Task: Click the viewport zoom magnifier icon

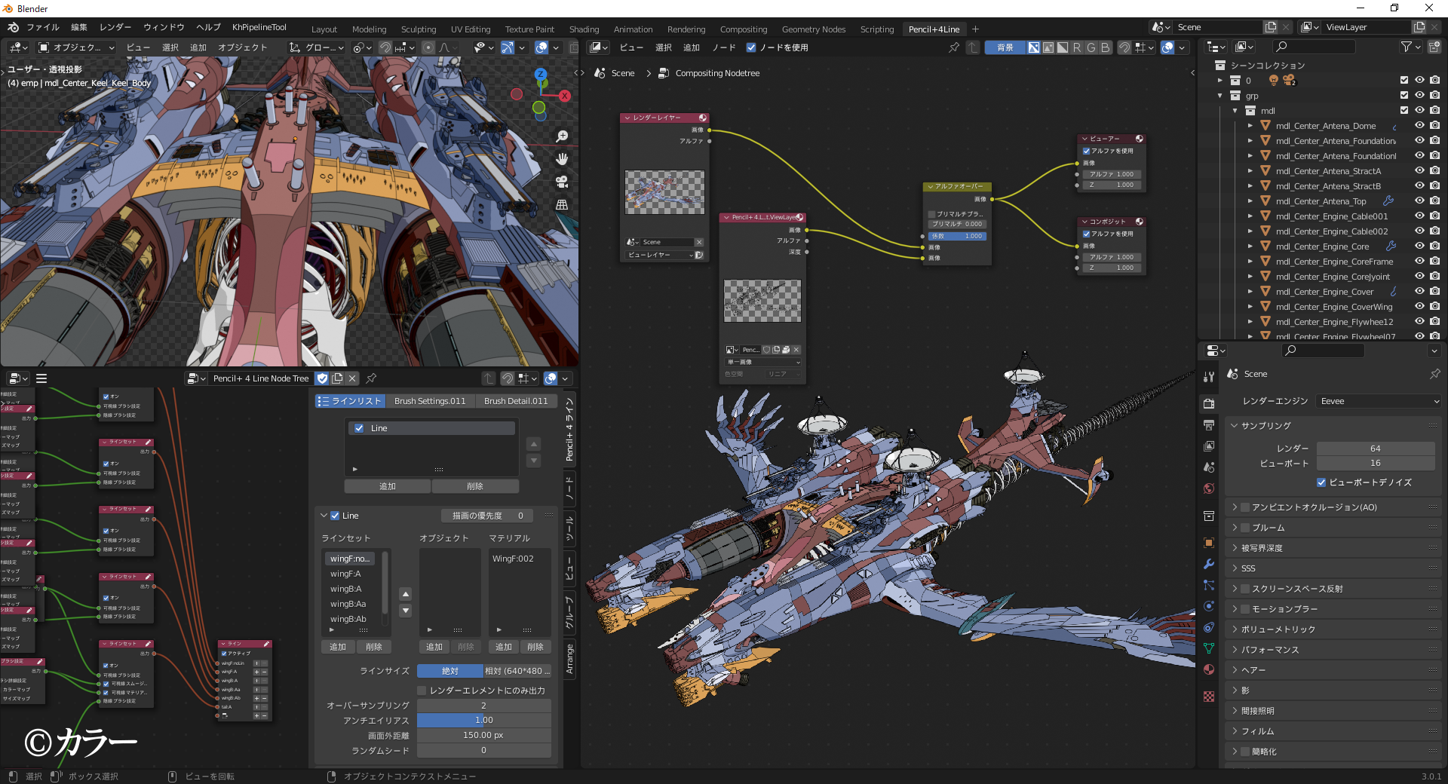Action: [x=562, y=136]
